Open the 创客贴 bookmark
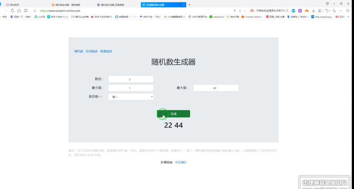 (298, 17)
